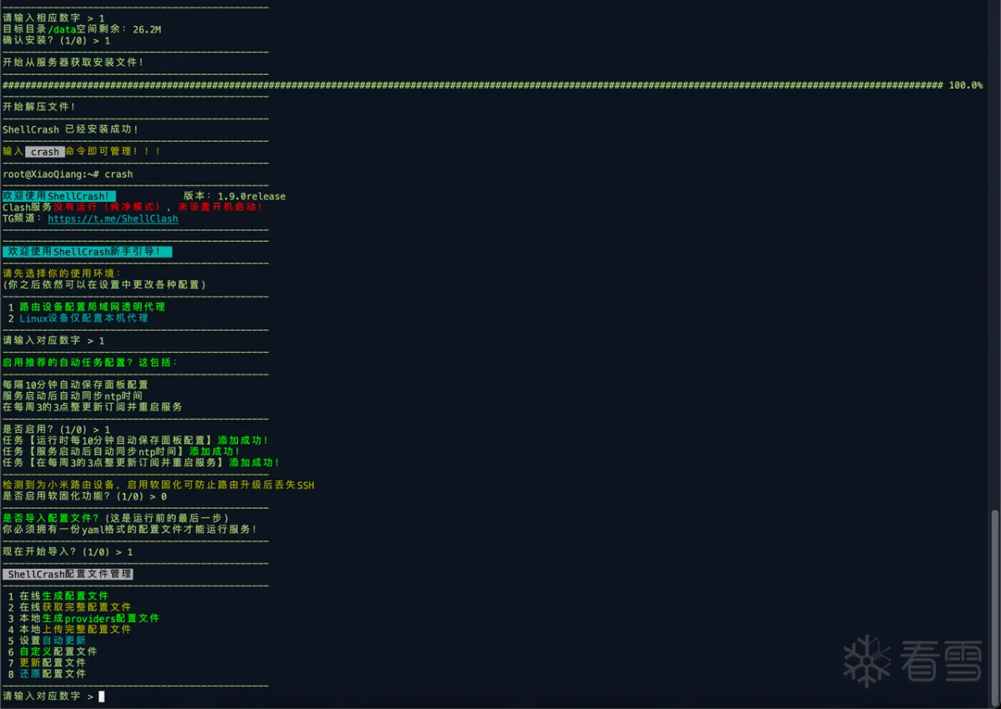Select menu option 5 设置自动更新
Screen dimensions: 1001x709
click(47, 641)
